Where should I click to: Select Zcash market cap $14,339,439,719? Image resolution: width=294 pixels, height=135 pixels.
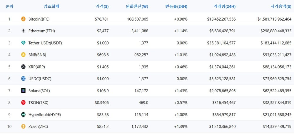[277, 126]
